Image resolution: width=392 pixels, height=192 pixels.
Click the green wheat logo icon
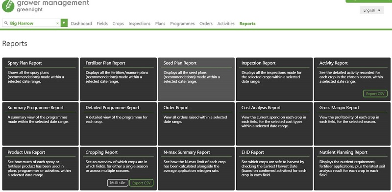click(8, 6)
